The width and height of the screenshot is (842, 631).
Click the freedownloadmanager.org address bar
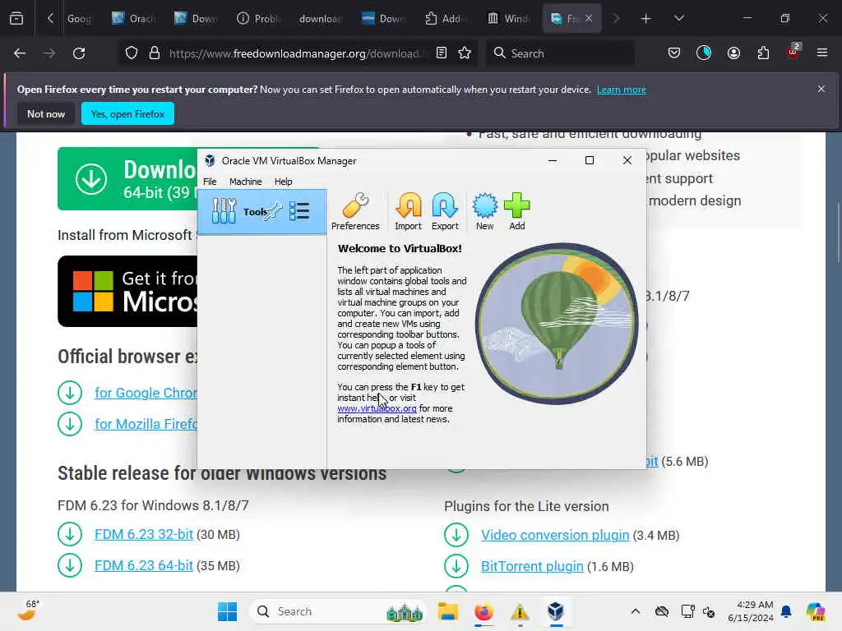click(x=294, y=53)
